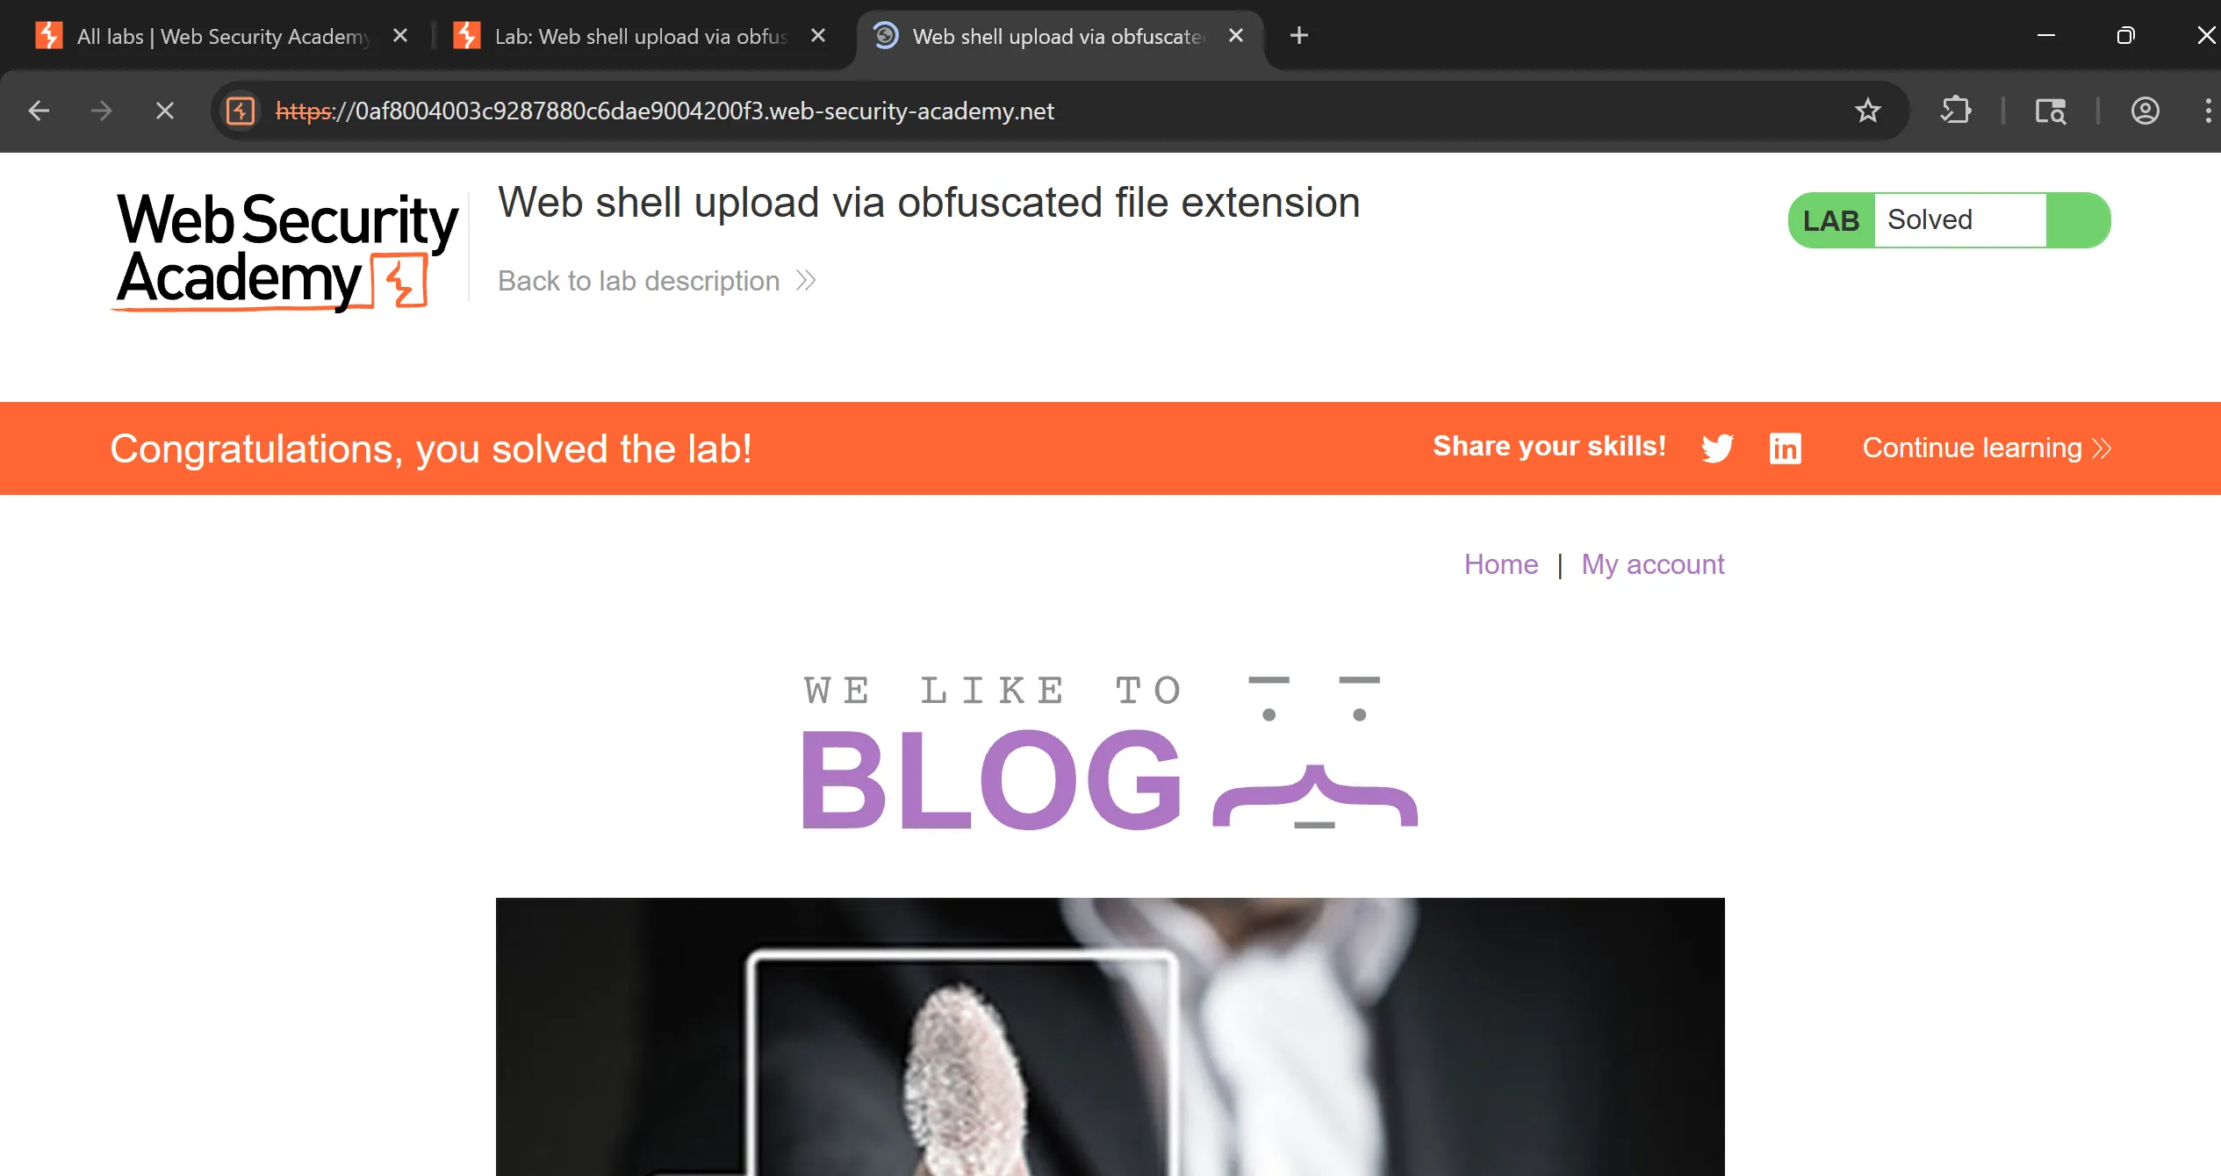Open the blog post fingerprint image

point(1110,1036)
